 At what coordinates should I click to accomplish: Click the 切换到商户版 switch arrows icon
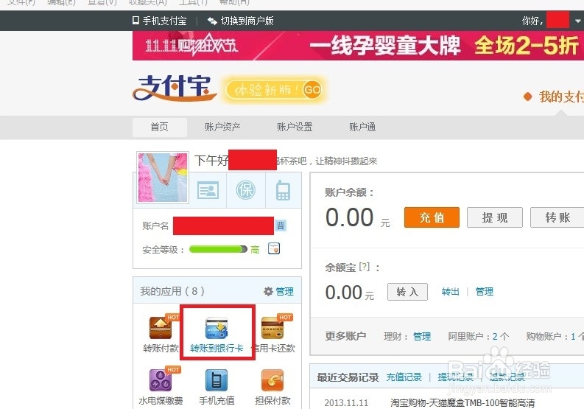pos(212,21)
